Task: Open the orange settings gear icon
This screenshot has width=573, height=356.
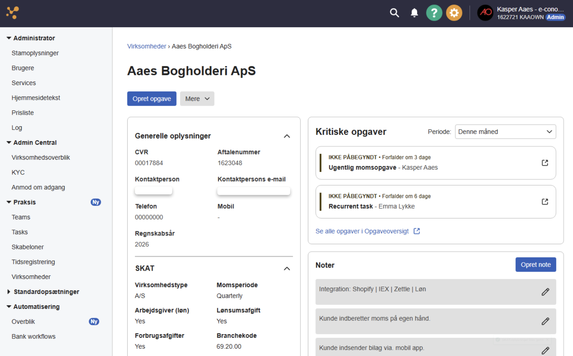Action: (454, 13)
